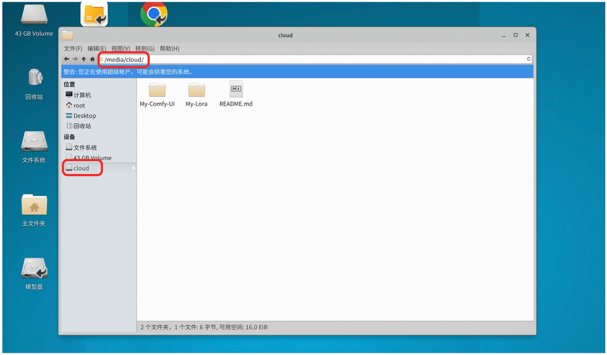Click the back navigation arrow

tap(66, 59)
